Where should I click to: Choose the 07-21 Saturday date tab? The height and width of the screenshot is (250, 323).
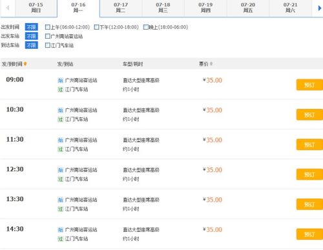click(290, 8)
